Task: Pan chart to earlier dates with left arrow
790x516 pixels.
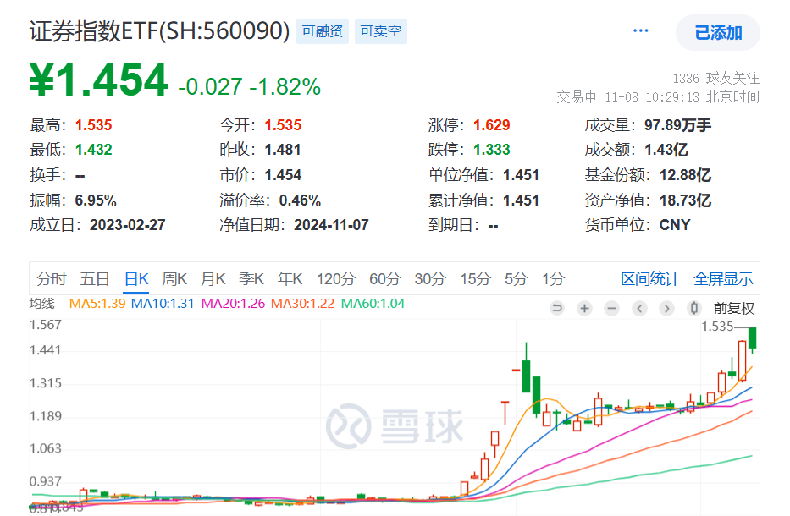Action: (638, 309)
